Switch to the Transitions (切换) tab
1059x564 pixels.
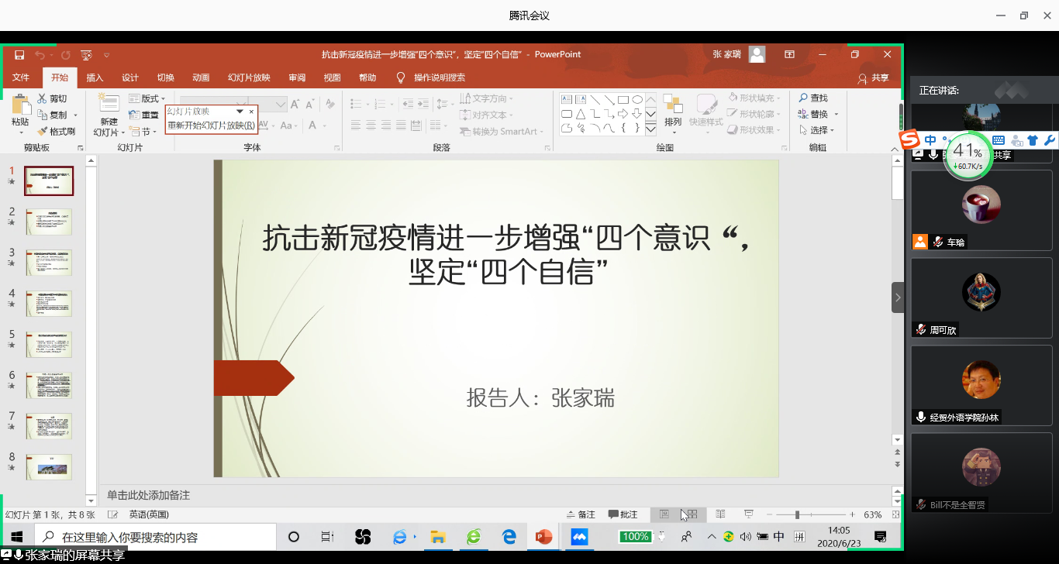(x=165, y=77)
